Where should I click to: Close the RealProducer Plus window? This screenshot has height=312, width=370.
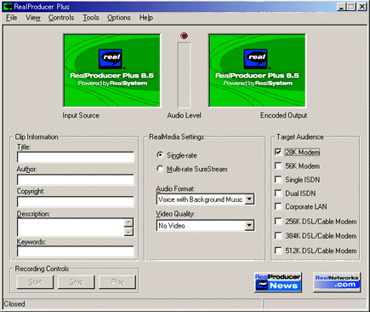[x=362, y=7]
